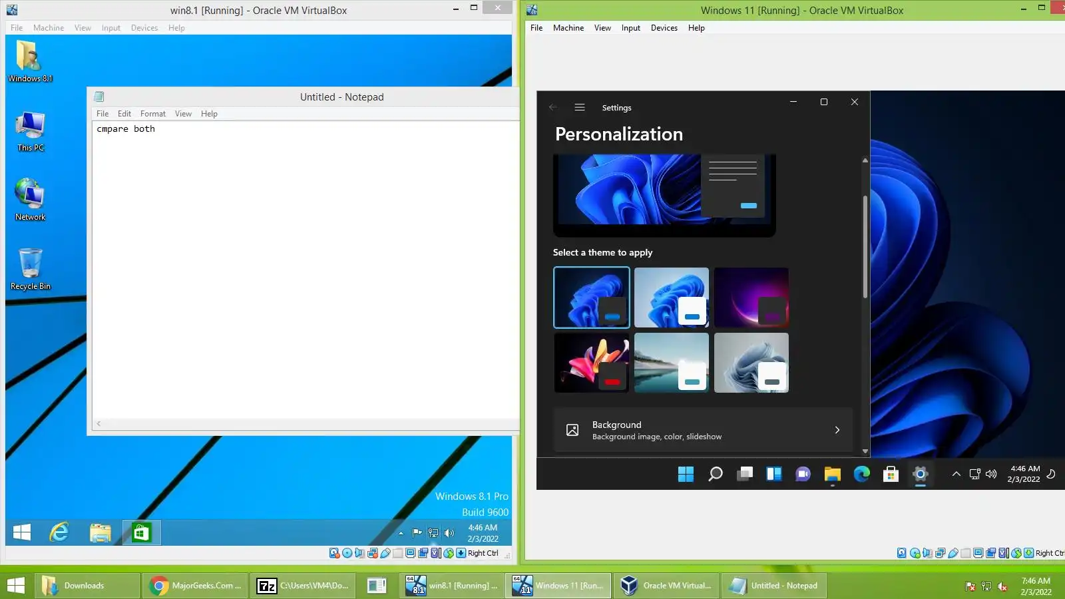Click the host Windows Start button
Viewport: 1065px width, 599px height.
[x=15, y=586]
